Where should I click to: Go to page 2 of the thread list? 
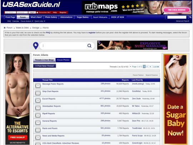(147, 67)
